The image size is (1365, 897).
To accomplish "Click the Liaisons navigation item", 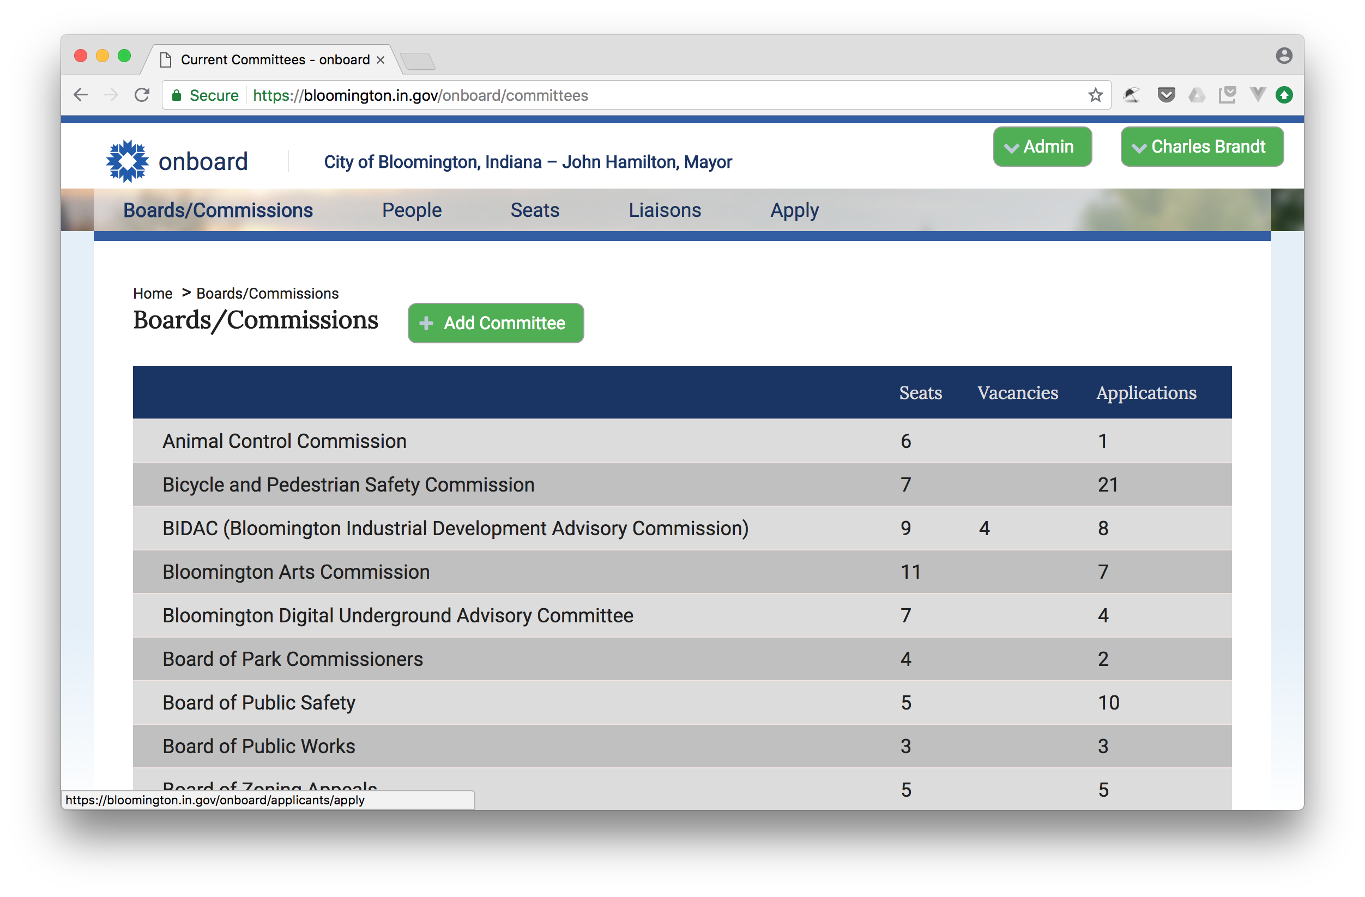I will tap(664, 209).
